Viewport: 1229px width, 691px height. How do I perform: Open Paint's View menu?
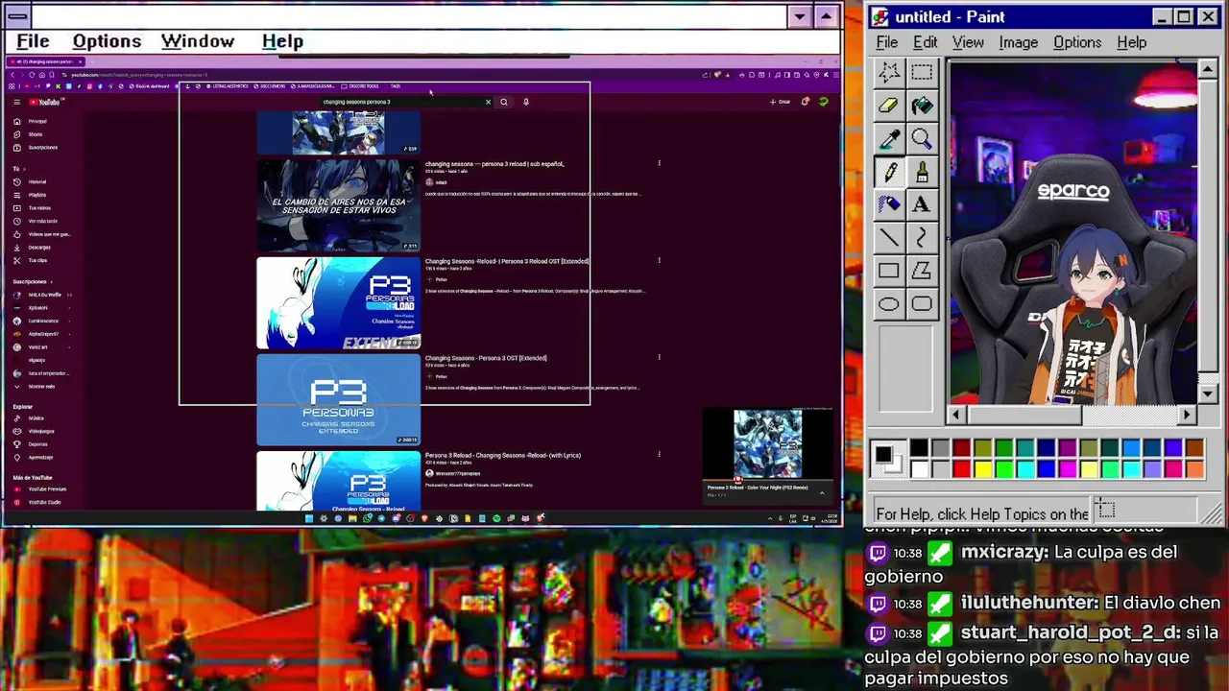[968, 42]
